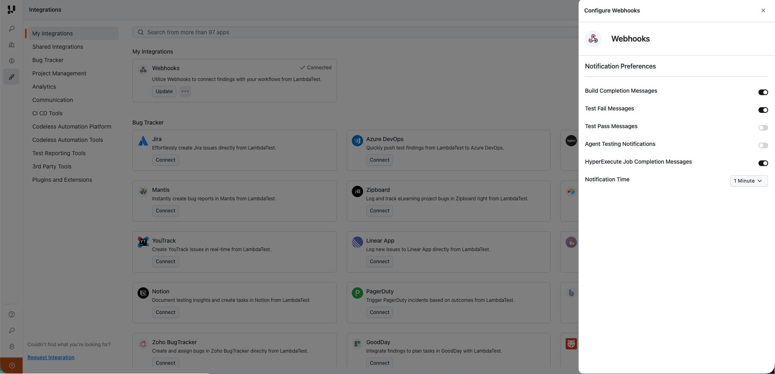Toggle off HyperExecute Job Completion Messages

763,163
